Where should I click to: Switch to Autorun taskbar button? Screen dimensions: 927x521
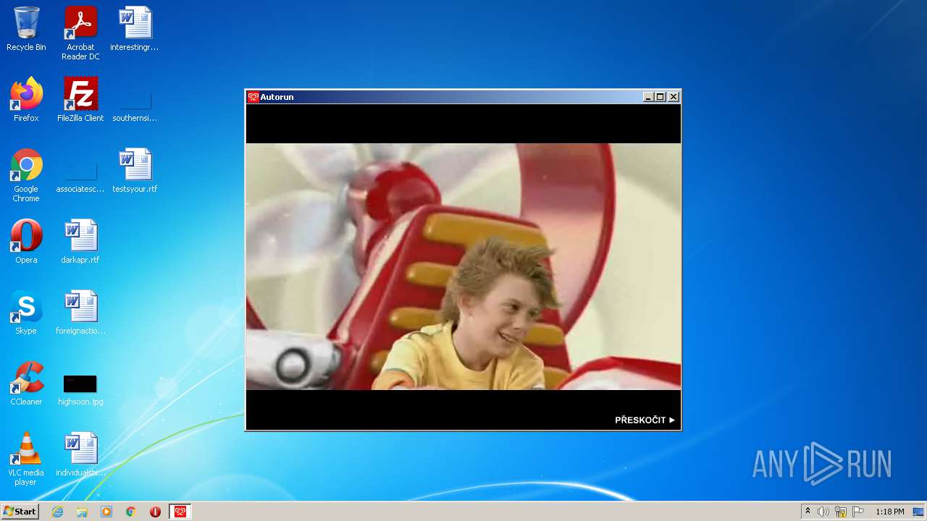click(x=180, y=512)
